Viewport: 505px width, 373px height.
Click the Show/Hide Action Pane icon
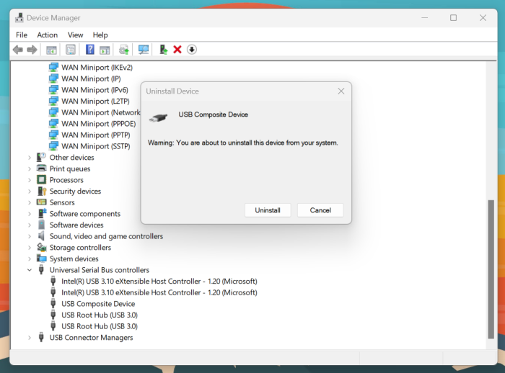pos(105,50)
